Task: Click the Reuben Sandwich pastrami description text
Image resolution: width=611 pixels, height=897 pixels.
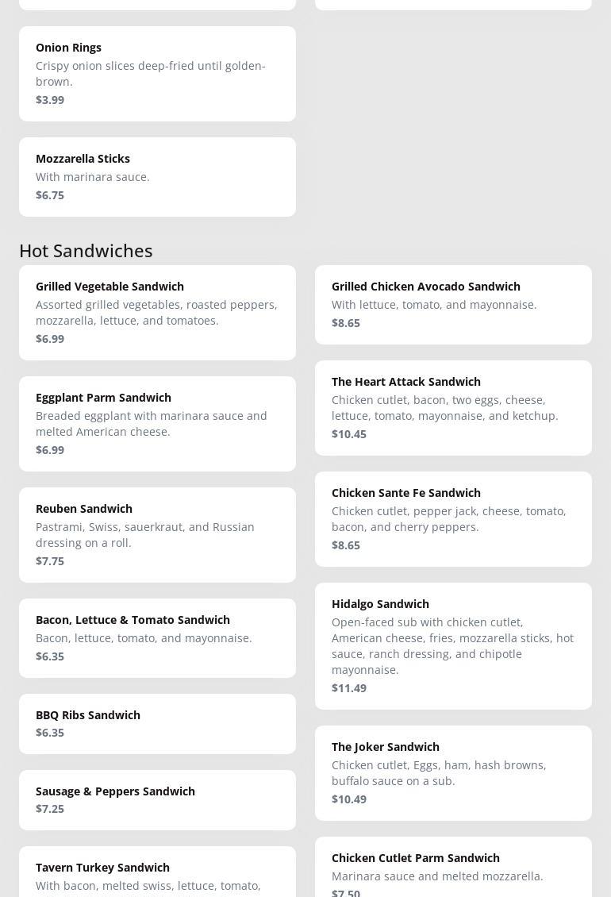Action: pos(145,534)
